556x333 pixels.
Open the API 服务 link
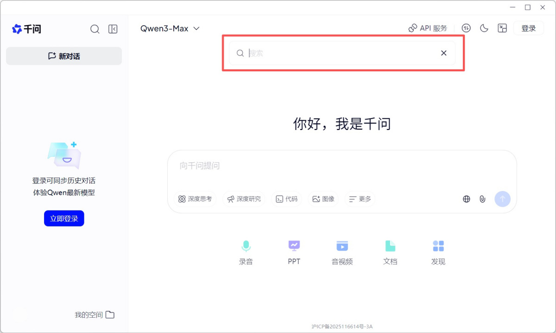(428, 28)
